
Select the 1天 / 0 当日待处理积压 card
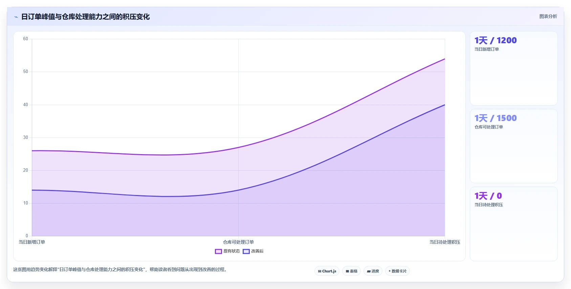[513, 224]
